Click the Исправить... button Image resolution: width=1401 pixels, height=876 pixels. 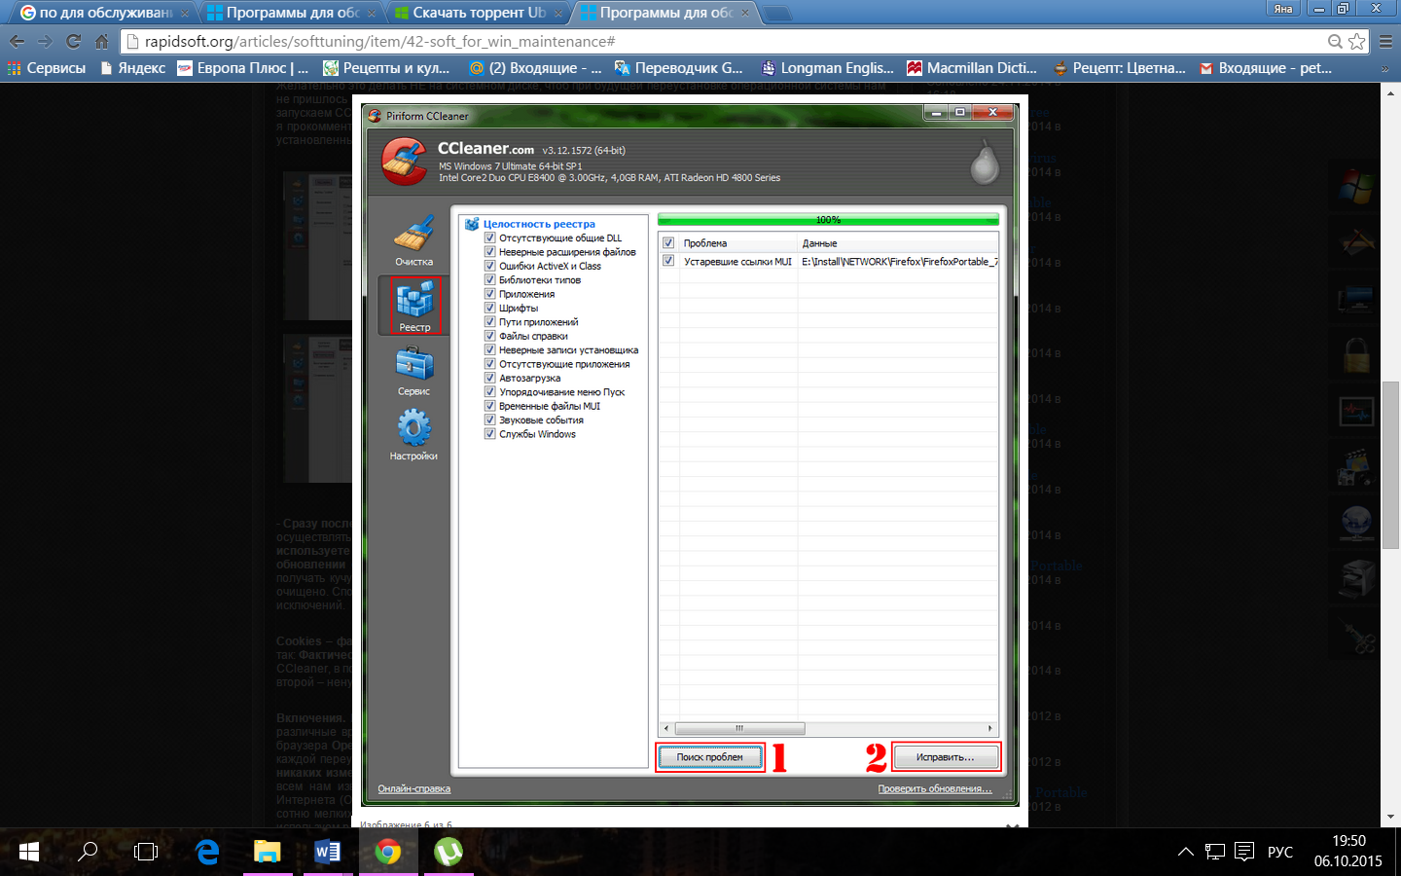(945, 756)
